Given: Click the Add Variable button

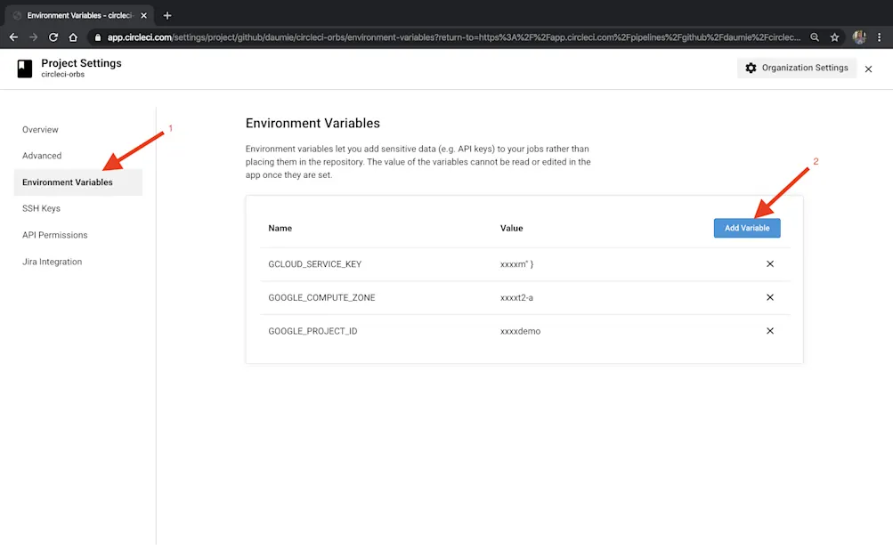Looking at the screenshot, I should click(747, 229).
